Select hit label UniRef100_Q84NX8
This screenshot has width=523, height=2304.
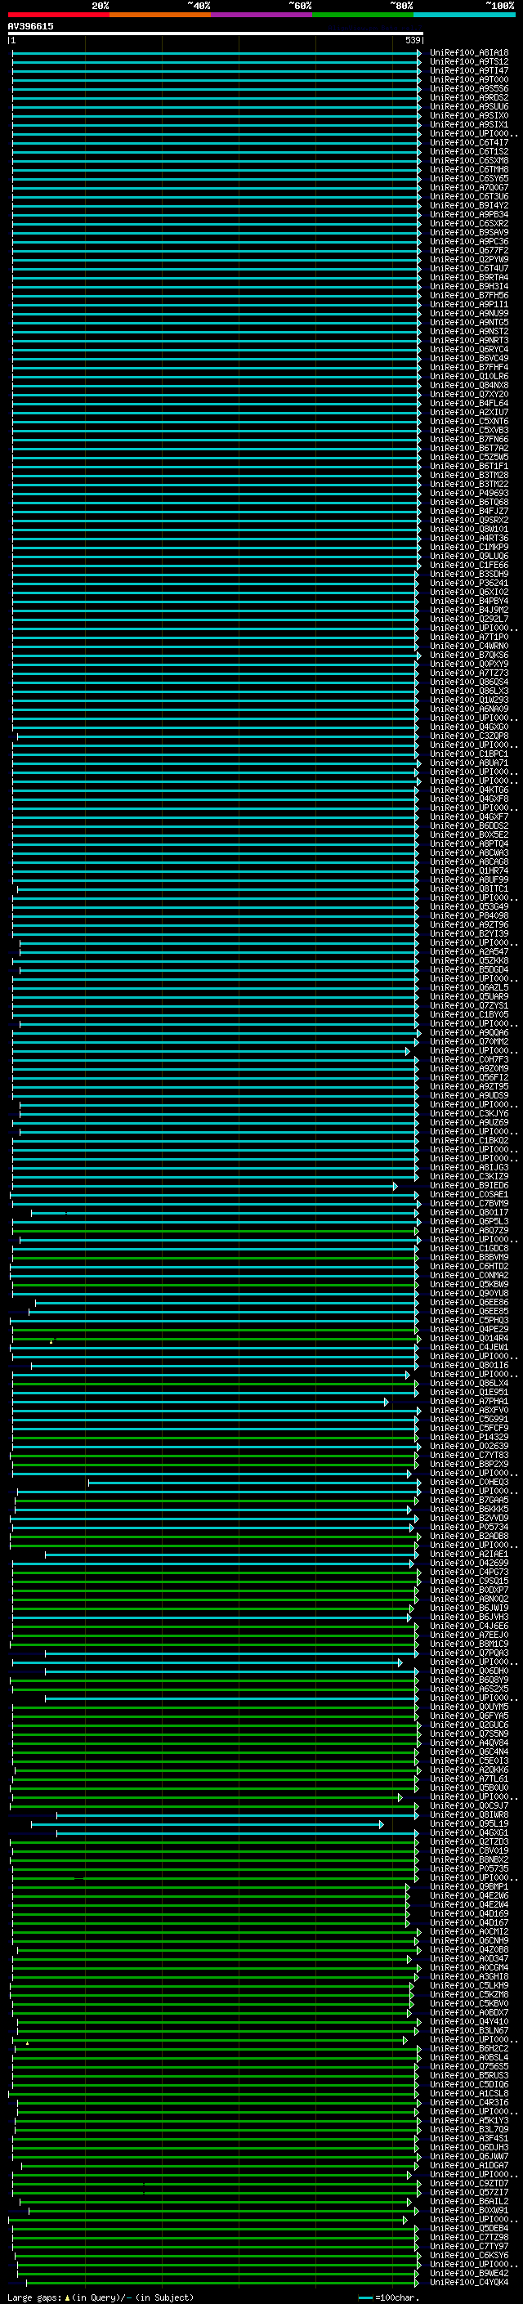[x=468, y=386]
